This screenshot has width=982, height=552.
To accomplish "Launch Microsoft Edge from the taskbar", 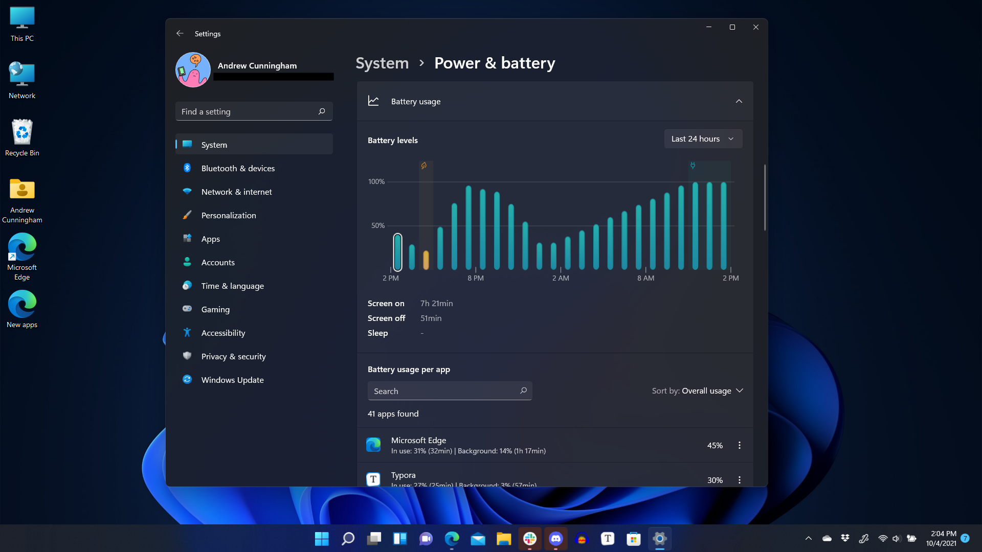I will [452, 539].
